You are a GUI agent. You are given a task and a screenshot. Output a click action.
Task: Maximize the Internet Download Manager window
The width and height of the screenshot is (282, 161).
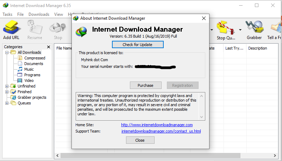257,5
